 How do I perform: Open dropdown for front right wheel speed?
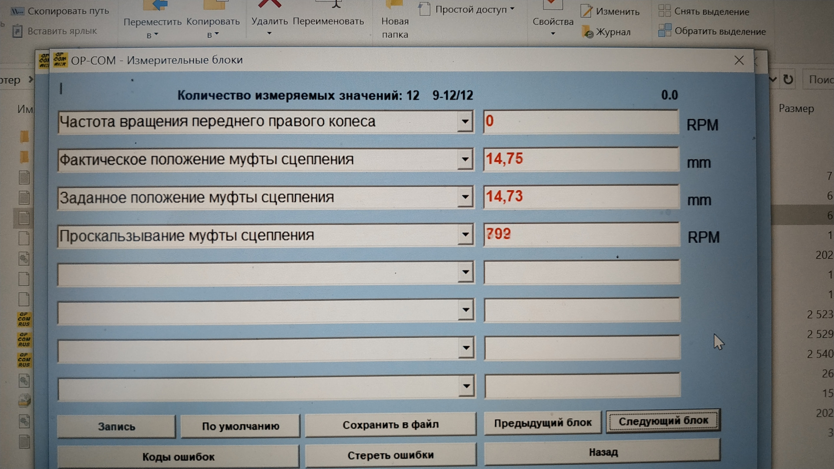point(465,122)
